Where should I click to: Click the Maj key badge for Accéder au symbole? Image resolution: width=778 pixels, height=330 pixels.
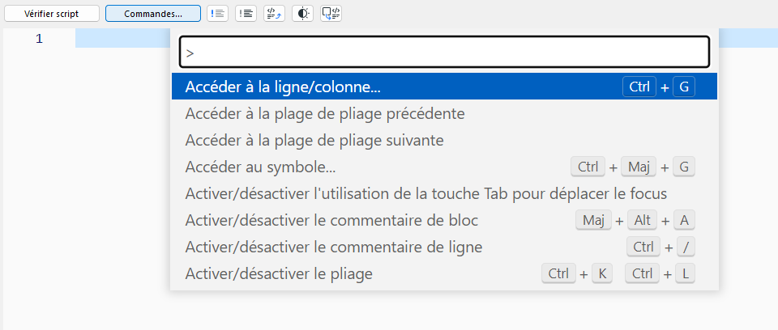[x=639, y=167]
